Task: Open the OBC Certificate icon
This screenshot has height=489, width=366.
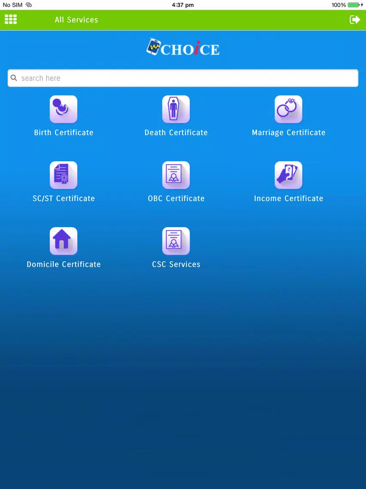Action: [176, 175]
